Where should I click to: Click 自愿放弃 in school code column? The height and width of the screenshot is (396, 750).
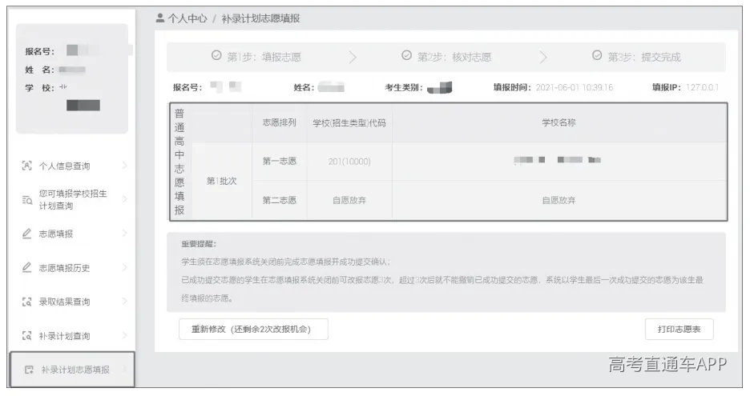[349, 200]
